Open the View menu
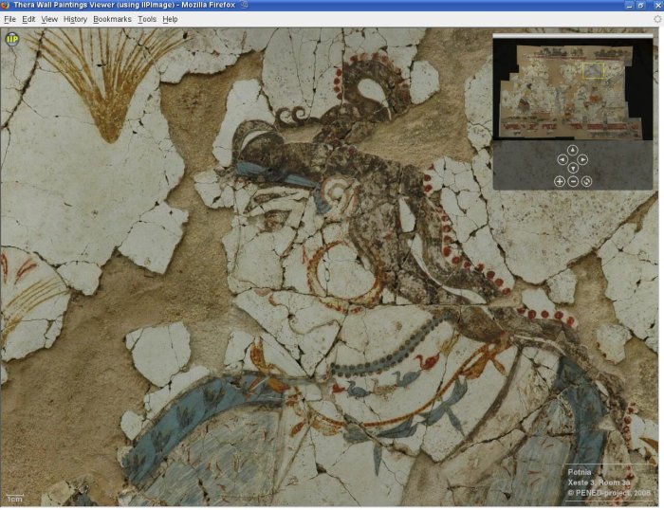The height and width of the screenshot is (510, 664). coord(49,19)
